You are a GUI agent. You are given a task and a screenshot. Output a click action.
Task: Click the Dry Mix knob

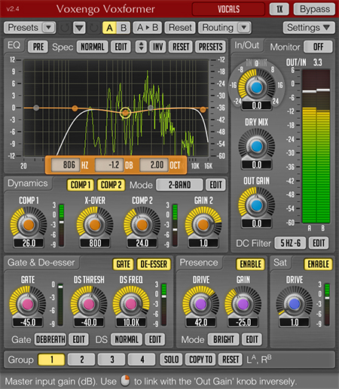point(256,146)
